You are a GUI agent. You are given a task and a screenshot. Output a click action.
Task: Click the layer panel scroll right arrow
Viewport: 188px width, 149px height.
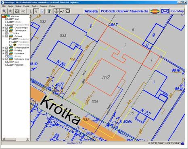point(27,139)
